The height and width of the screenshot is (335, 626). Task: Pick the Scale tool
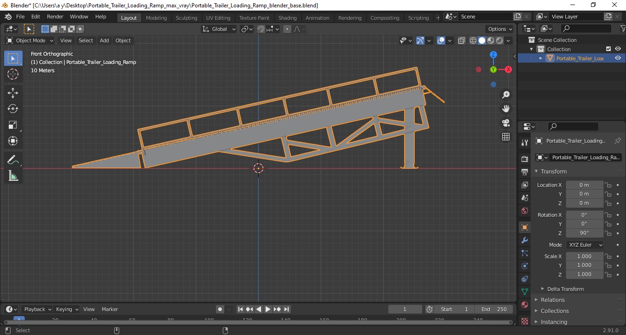13,125
